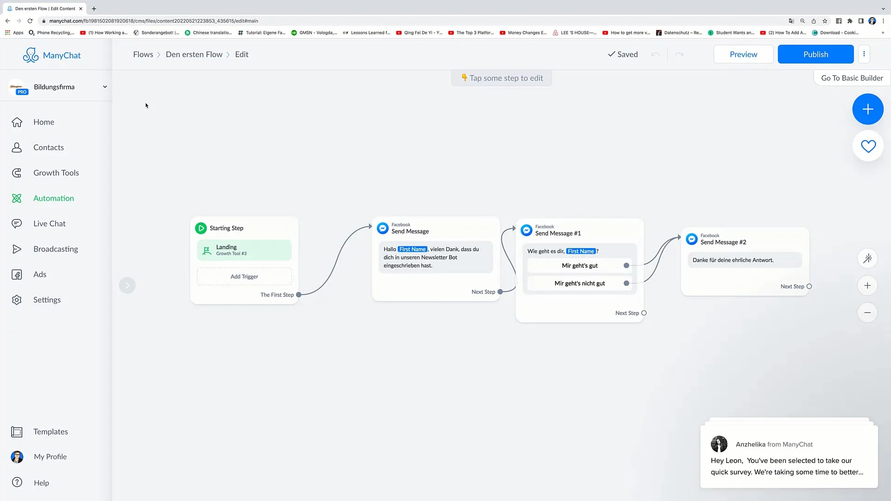Click the undo arrow icon
This screenshot has height=501, width=891.
[x=655, y=54]
